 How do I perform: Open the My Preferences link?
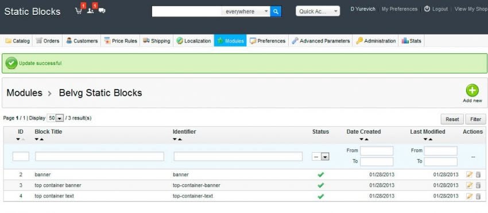(400, 9)
